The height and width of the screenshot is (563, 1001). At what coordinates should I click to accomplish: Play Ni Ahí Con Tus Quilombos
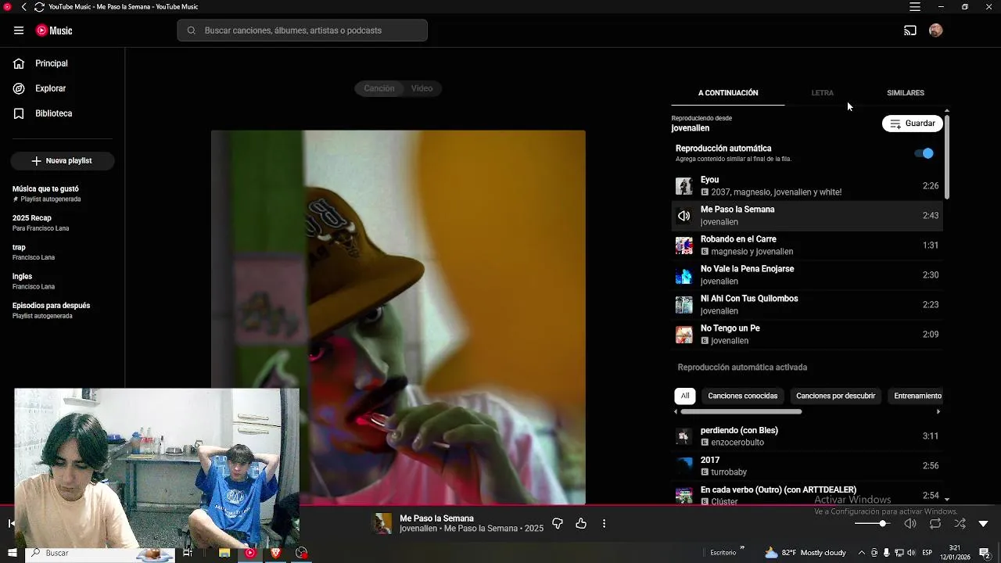coord(807,305)
